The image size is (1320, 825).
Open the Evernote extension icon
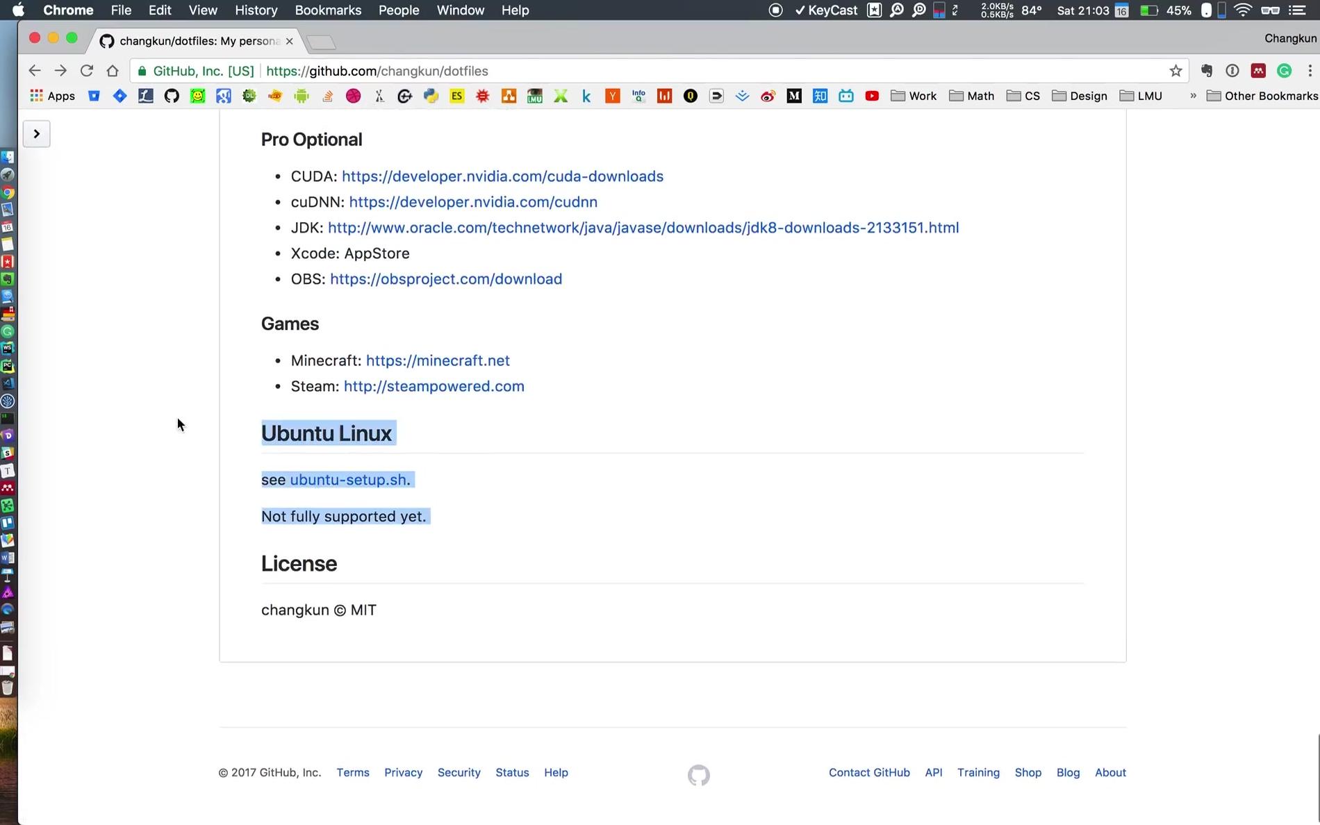coord(1207,71)
